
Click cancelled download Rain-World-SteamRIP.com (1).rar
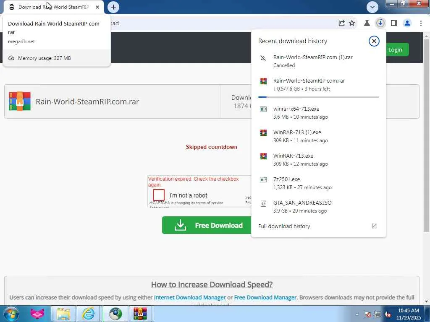click(x=318, y=61)
